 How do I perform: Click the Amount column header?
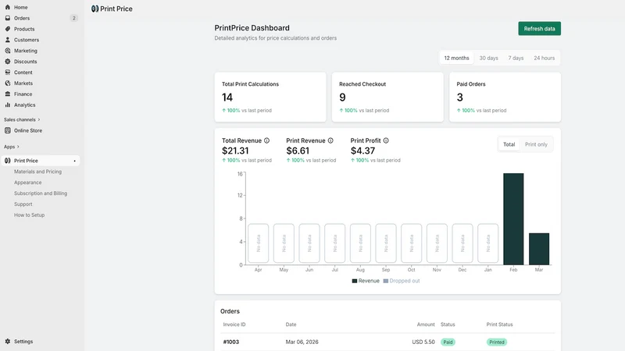click(x=426, y=324)
